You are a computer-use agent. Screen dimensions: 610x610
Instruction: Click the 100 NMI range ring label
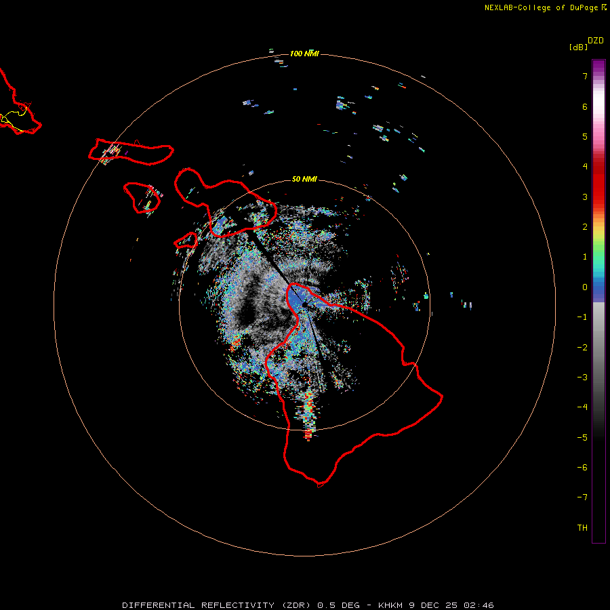pos(304,54)
